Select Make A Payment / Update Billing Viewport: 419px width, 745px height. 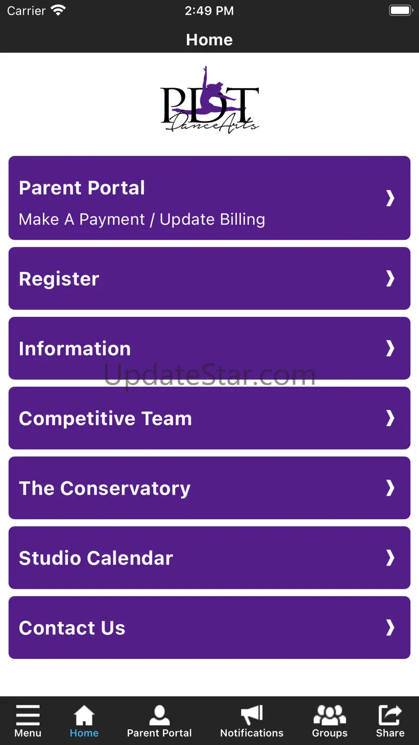[142, 219]
